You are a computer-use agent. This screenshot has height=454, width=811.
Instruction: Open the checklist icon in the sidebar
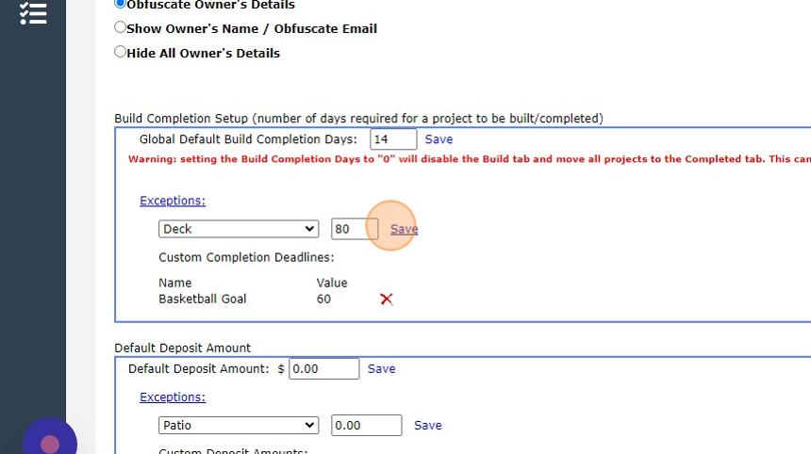[33, 13]
